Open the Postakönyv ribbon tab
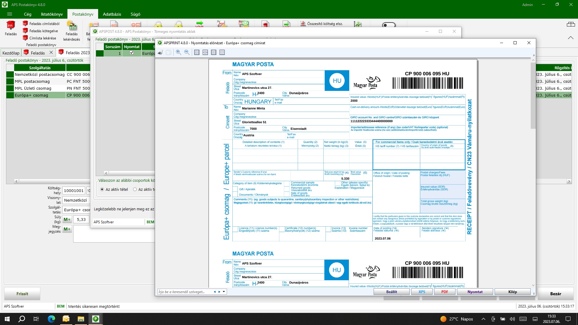The image size is (578, 325). [x=83, y=14]
